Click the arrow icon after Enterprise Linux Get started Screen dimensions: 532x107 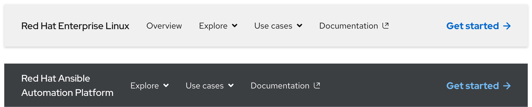507,26
